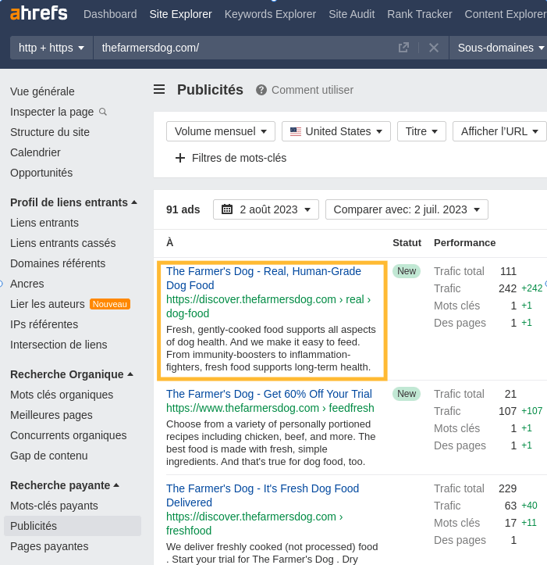547x565 pixels.
Task: Open Inspecter la page in sidebar
Action: pyautogui.click(x=52, y=112)
